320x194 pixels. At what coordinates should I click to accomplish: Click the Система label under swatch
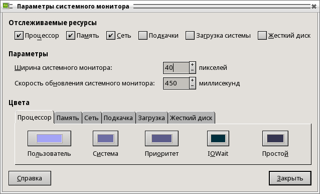coord(105,154)
